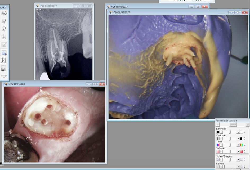Click the top-right button in Panneau de contrôle
Viewport: 250px width, 170px height.
coord(248,124)
